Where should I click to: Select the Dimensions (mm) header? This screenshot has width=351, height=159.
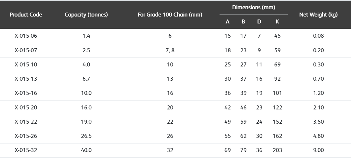254,7
